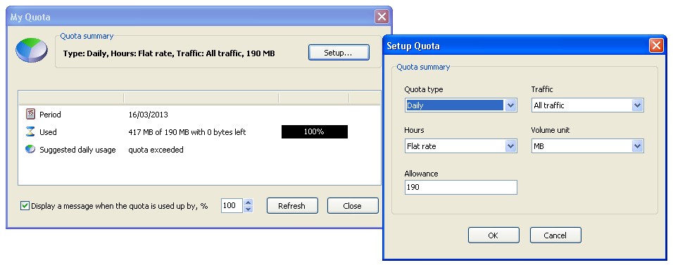Select the date 16/03/2013 text
Viewport: 673px width, 265px height.
pos(148,115)
